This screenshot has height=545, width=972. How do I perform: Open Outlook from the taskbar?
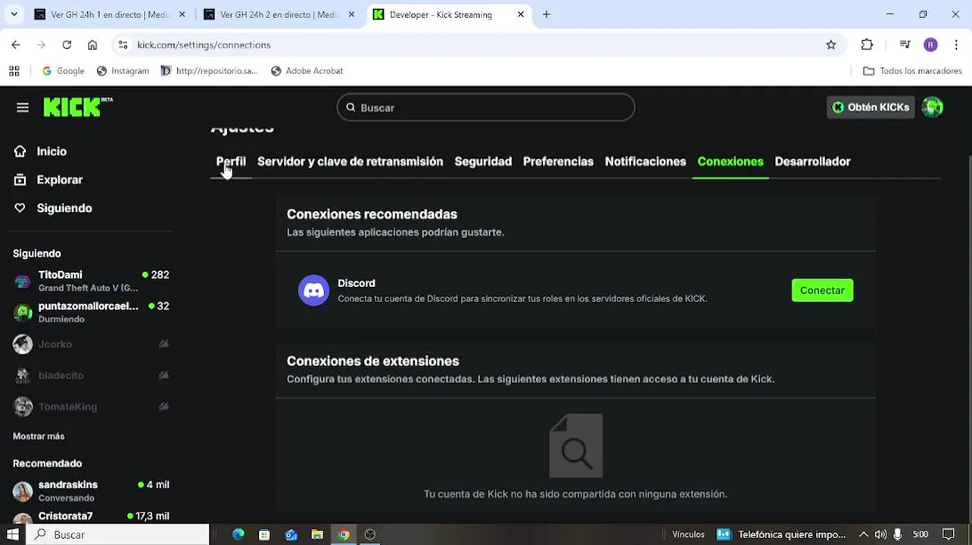[x=291, y=534]
